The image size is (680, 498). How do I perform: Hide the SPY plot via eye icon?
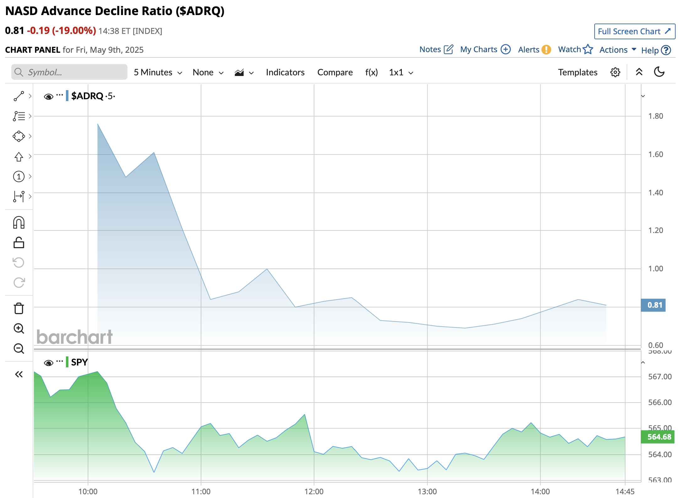[x=48, y=363]
